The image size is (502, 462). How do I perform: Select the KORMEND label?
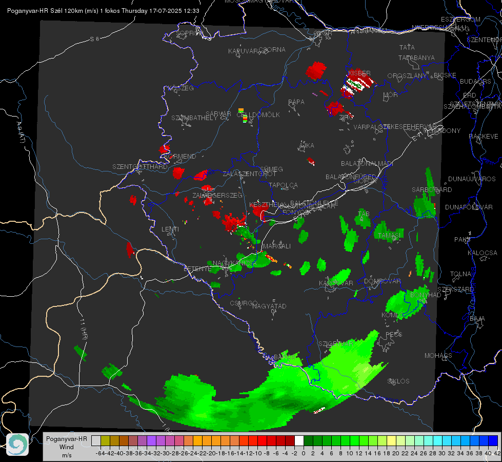pyautogui.click(x=180, y=157)
